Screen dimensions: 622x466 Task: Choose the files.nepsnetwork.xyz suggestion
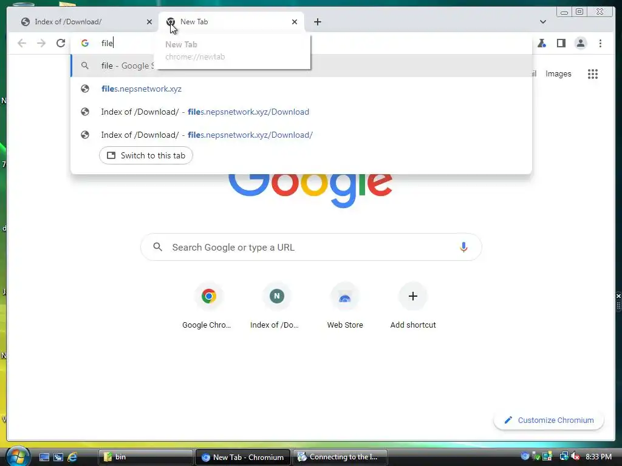coord(301,89)
